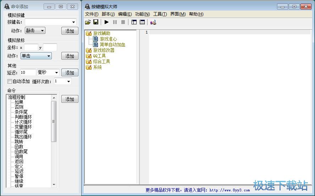Open the 脚本(J) menu
This screenshot has width=315, height=196.
point(108,14)
